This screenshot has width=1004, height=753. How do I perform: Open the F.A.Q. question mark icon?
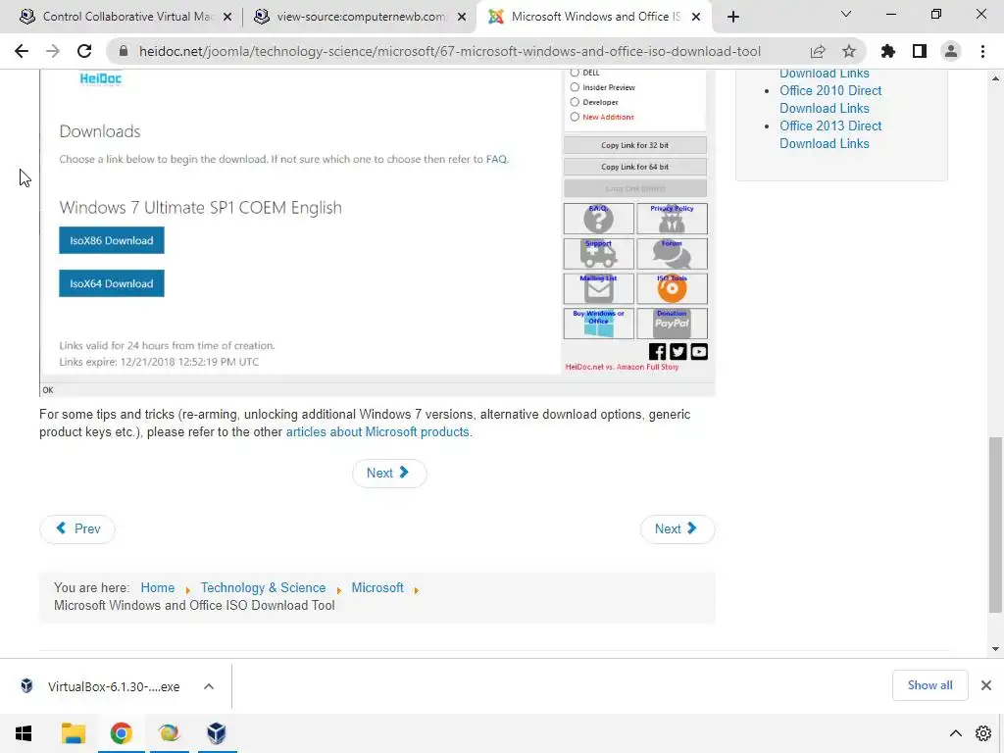coord(598,219)
